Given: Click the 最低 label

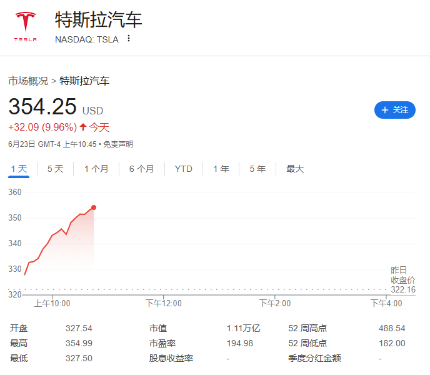Looking at the screenshot, I should [x=19, y=359].
